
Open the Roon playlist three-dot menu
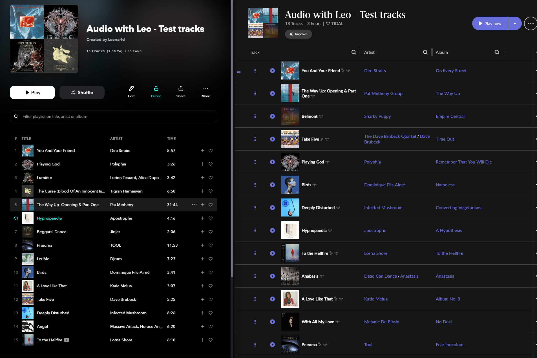tap(531, 24)
